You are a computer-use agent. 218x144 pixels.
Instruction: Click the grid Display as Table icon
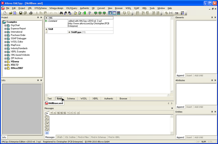tap(138, 13)
